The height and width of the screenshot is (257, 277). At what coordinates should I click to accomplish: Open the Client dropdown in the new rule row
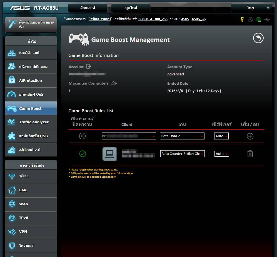pos(129,136)
